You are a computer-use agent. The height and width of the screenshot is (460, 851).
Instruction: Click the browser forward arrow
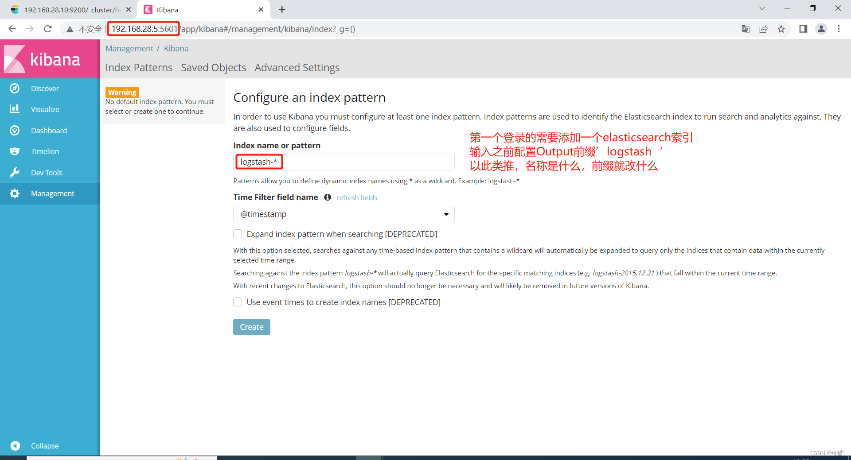30,29
